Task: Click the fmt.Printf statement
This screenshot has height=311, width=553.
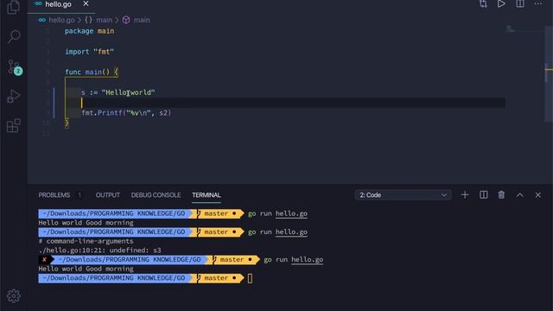Action: pos(126,113)
